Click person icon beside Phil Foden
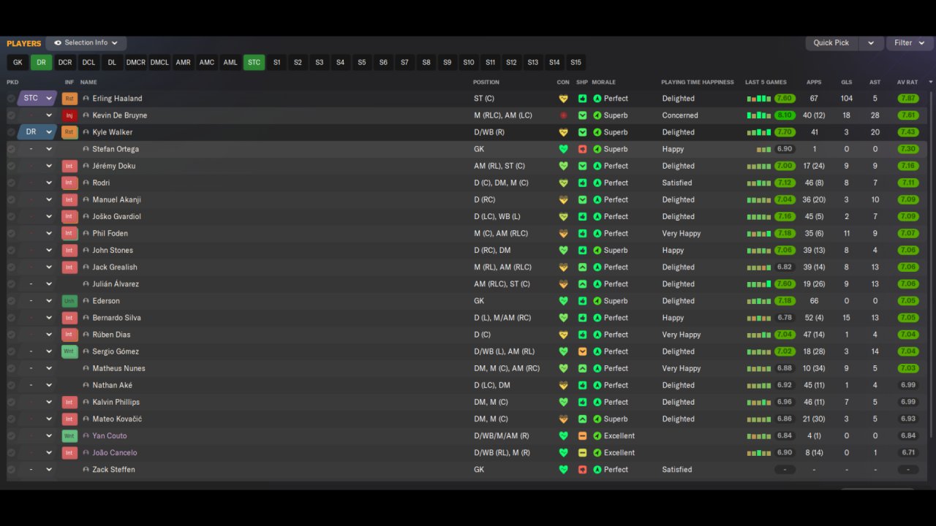 pyautogui.click(x=86, y=234)
